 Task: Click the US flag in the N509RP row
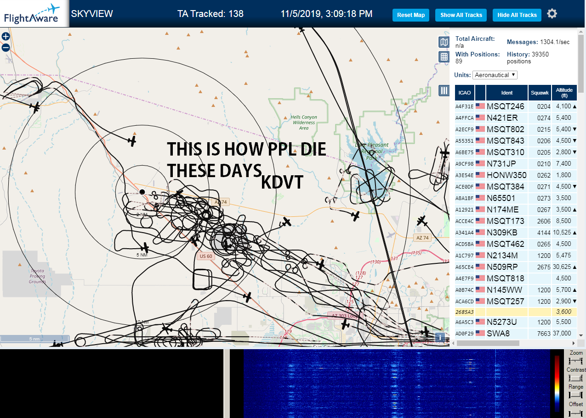pyautogui.click(x=480, y=267)
